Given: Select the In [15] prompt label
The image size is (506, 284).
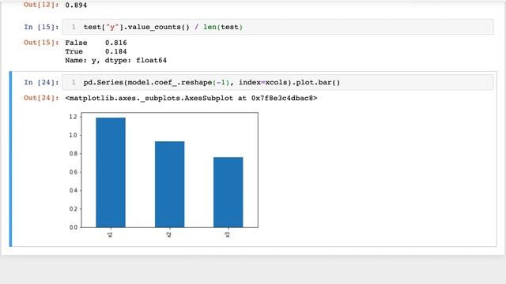Looking at the screenshot, I should [41, 27].
